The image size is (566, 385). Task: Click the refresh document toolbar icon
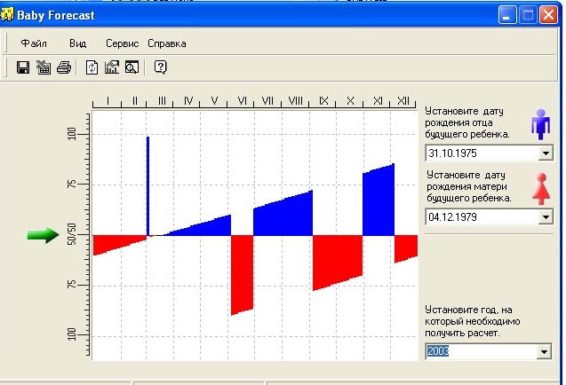point(92,67)
